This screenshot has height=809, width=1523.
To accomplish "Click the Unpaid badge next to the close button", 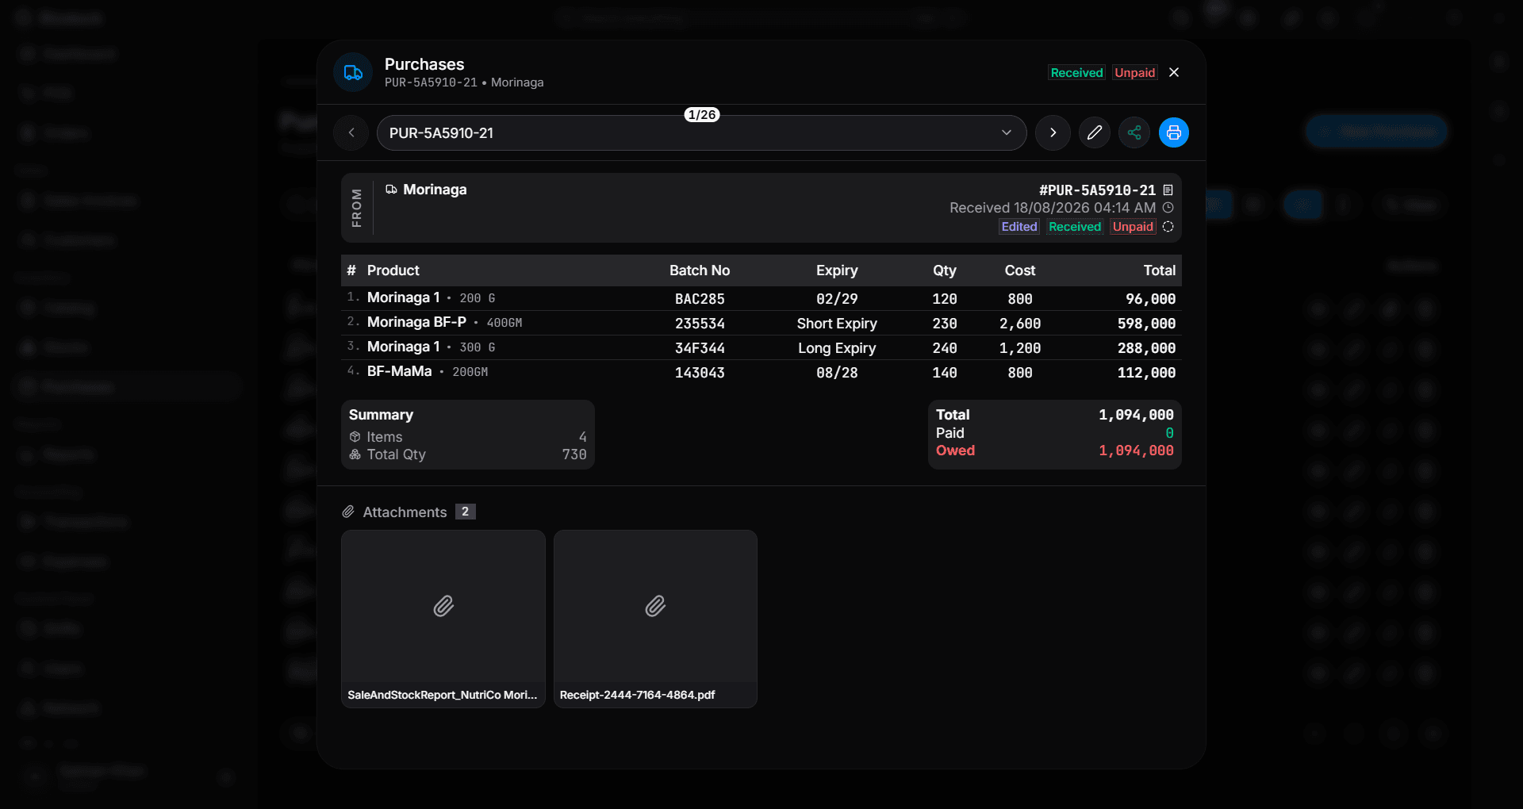I will 1134,73.
